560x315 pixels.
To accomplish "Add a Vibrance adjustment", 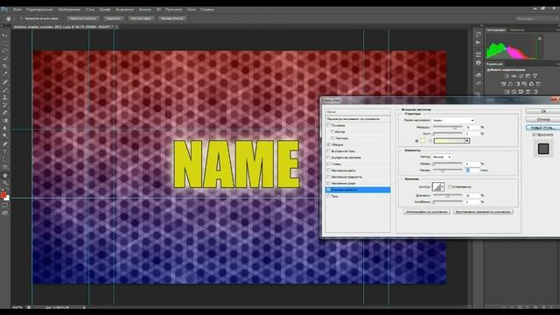I will (535, 76).
